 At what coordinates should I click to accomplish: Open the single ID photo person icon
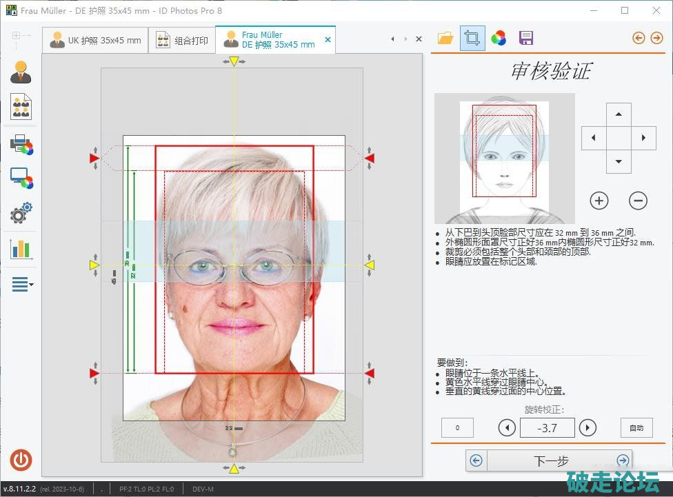click(x=21, y=72)
